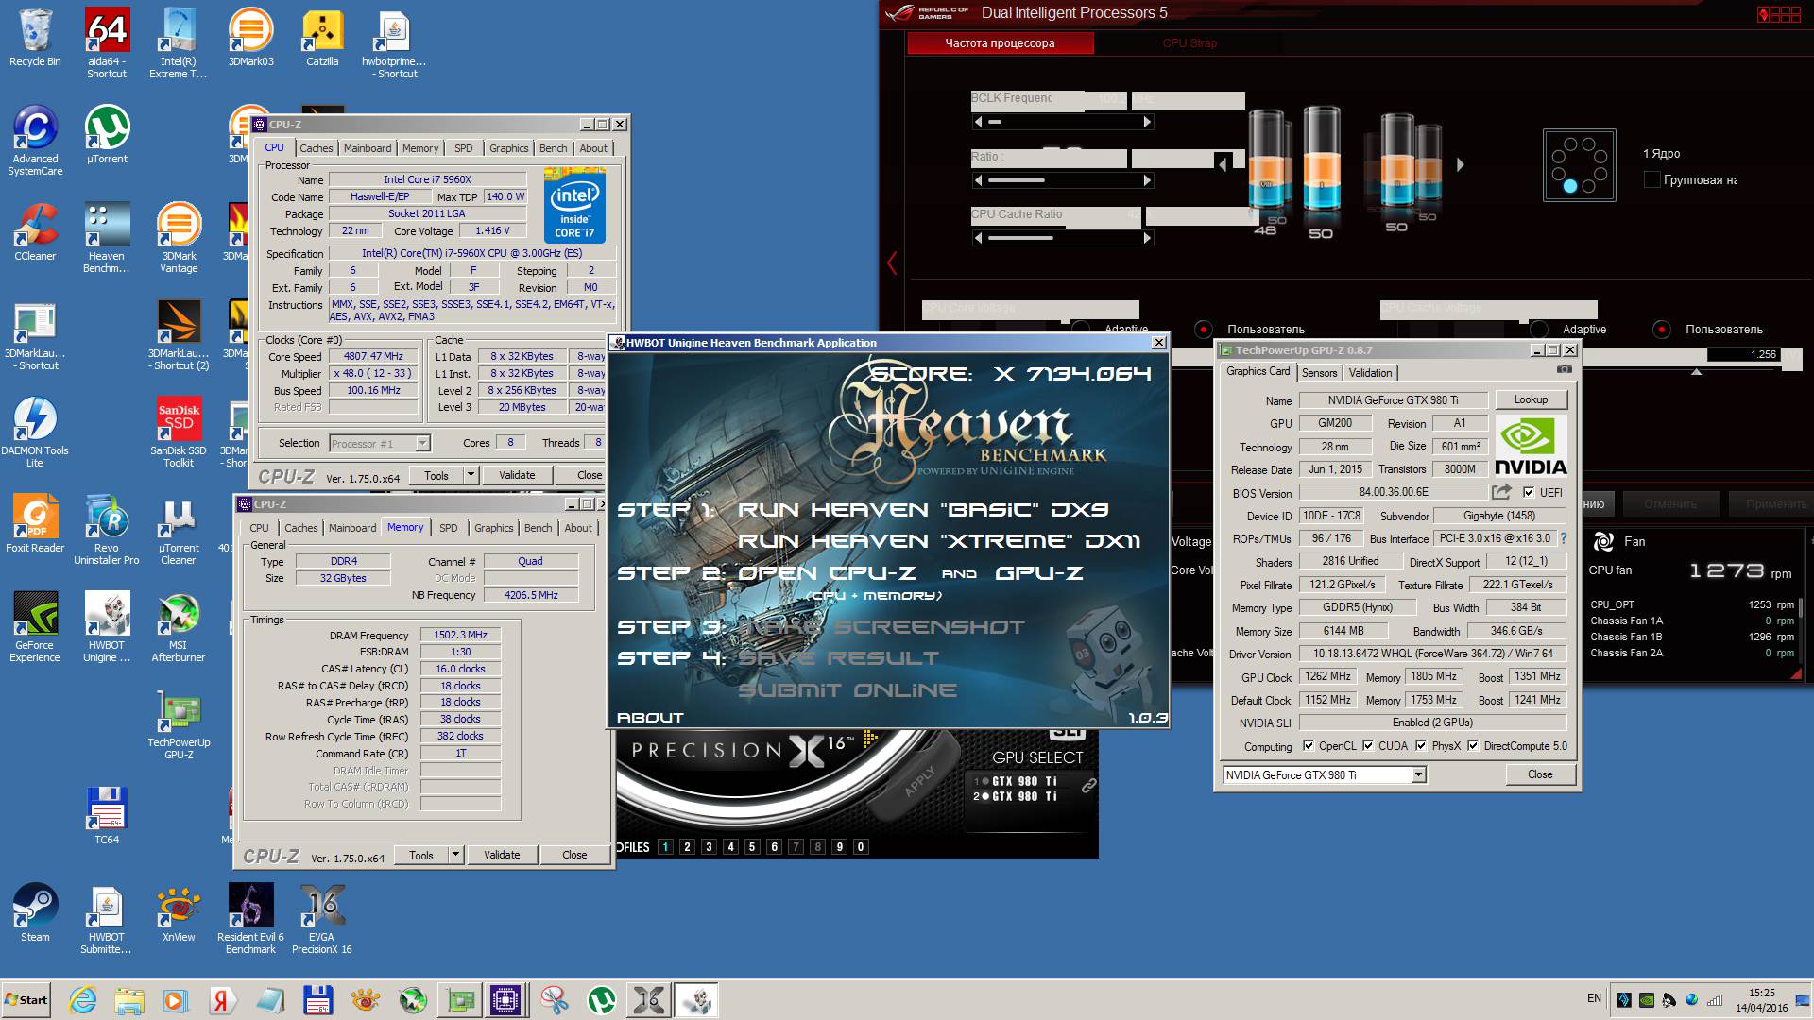The width and height of the screenshot is (1814, 1020).
Task: Open the SPD tab in lower CPU-Z window
Action: click(449, 528)
